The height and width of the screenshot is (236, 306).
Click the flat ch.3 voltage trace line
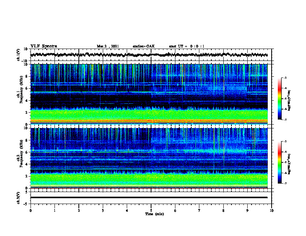pyautogui.click(x=149, y=197)
